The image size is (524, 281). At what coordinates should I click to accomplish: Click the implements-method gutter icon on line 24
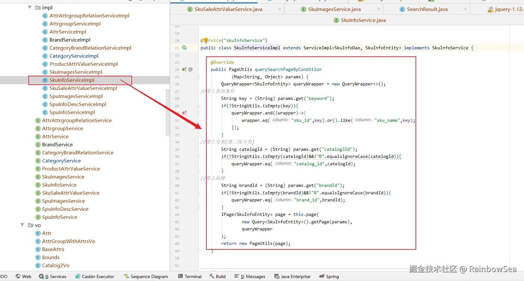point(184,69)
